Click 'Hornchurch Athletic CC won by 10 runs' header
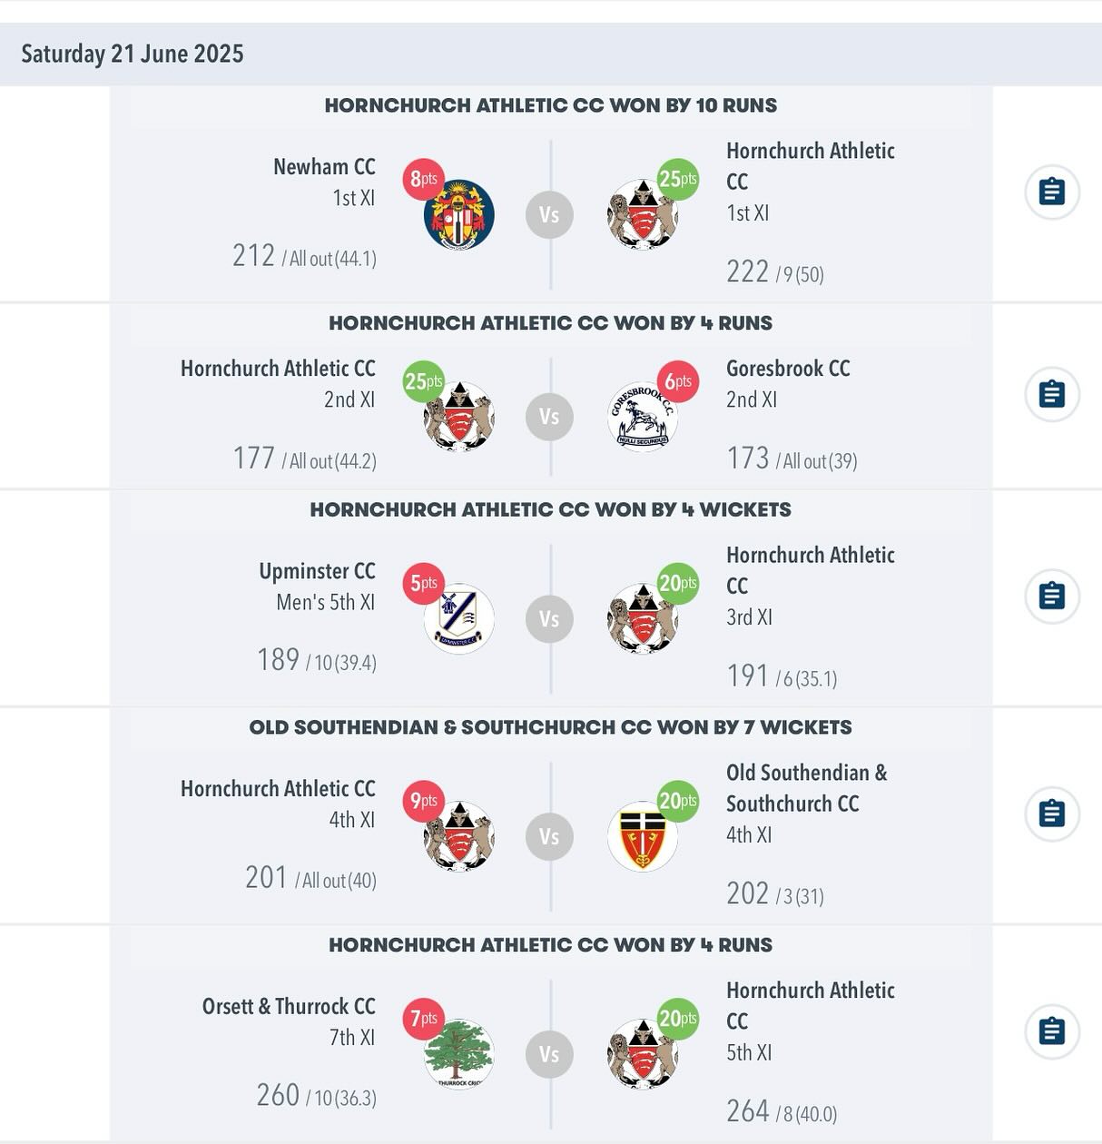 [550, 105]
